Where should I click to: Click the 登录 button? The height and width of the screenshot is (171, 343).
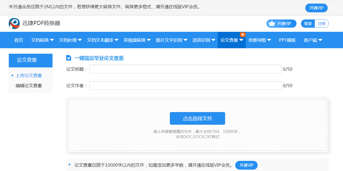(308, 24)
